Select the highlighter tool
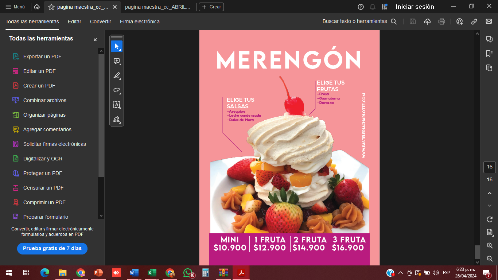The width and height of the screenshot is (498, 280). 117,75
